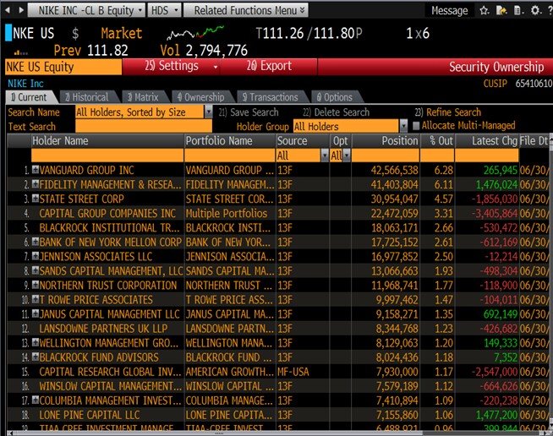Screen dimensions: 553x436
Task: Open the document icon in top bar
Action: [x=518, y=11]
